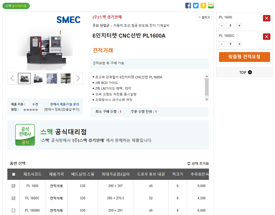This screenshot has height=215, width=275.
Task: Click description scrollbar thumb
Action: pyautogui.click(x=207, y=87)
